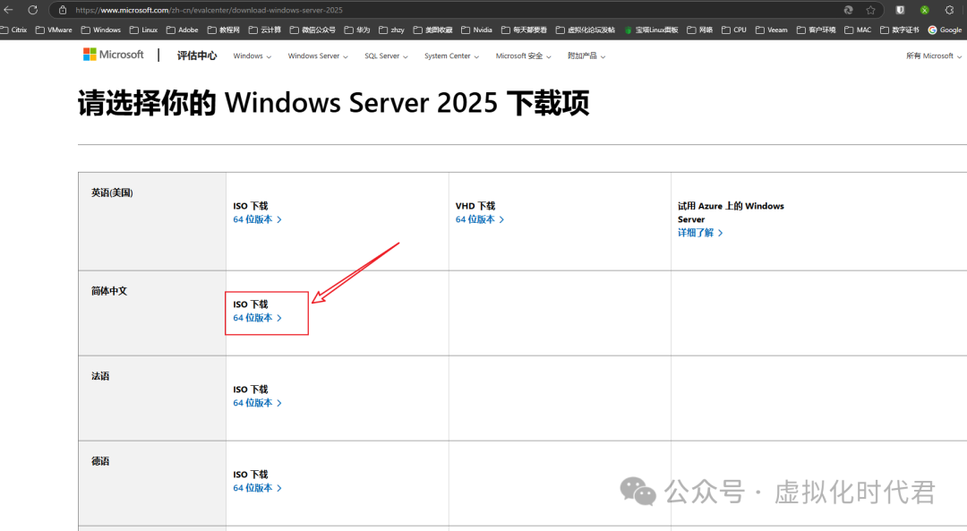Open the 评估中心 home link
The width and height of the screenshot is (967, 531).
click(197, 56)
